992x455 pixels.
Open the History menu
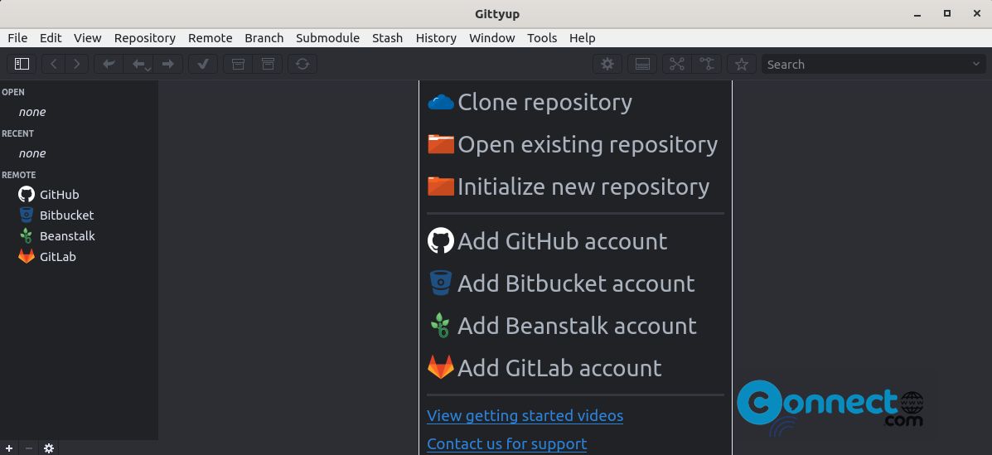[436, 38]
